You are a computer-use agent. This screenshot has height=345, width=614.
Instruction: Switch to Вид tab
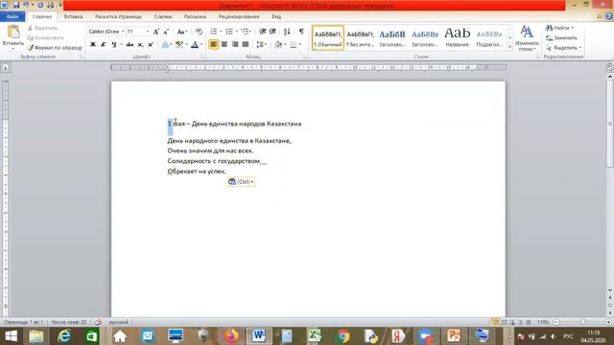coord(276,16)
